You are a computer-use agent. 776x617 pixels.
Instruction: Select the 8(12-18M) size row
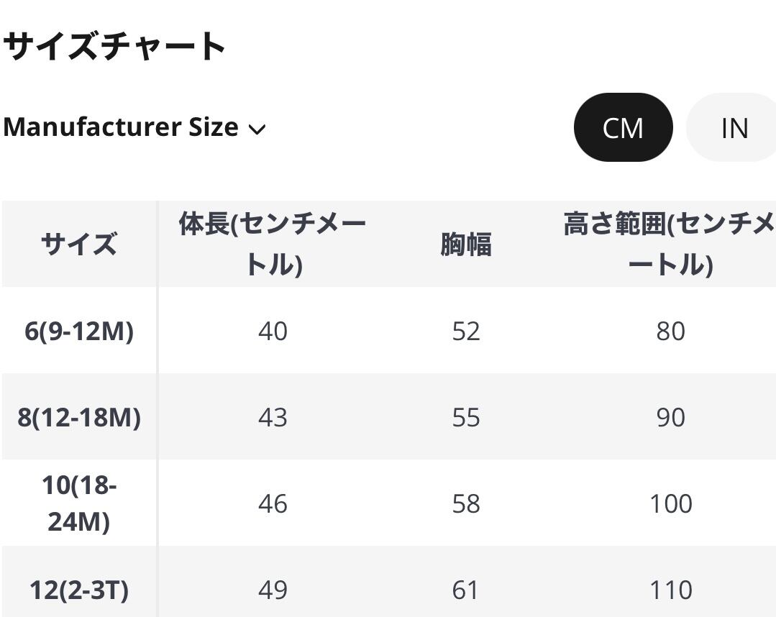(79, 418)
